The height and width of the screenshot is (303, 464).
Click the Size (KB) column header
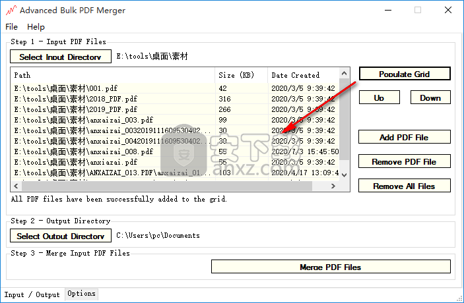pyautogui.click(x=242, y=75)
